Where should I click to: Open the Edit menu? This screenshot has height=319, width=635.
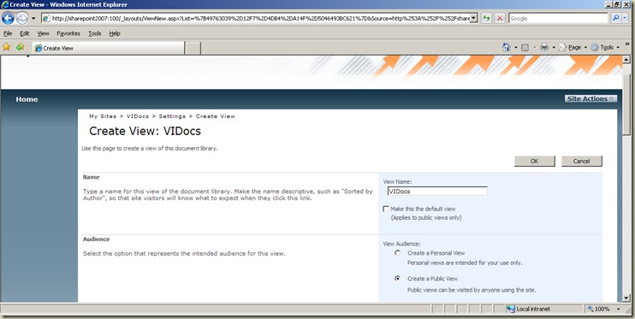pyautogui.click(x=24, y=33)
